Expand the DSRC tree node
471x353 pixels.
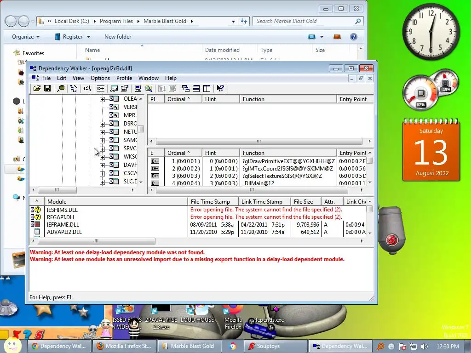(x=102, y=124)
